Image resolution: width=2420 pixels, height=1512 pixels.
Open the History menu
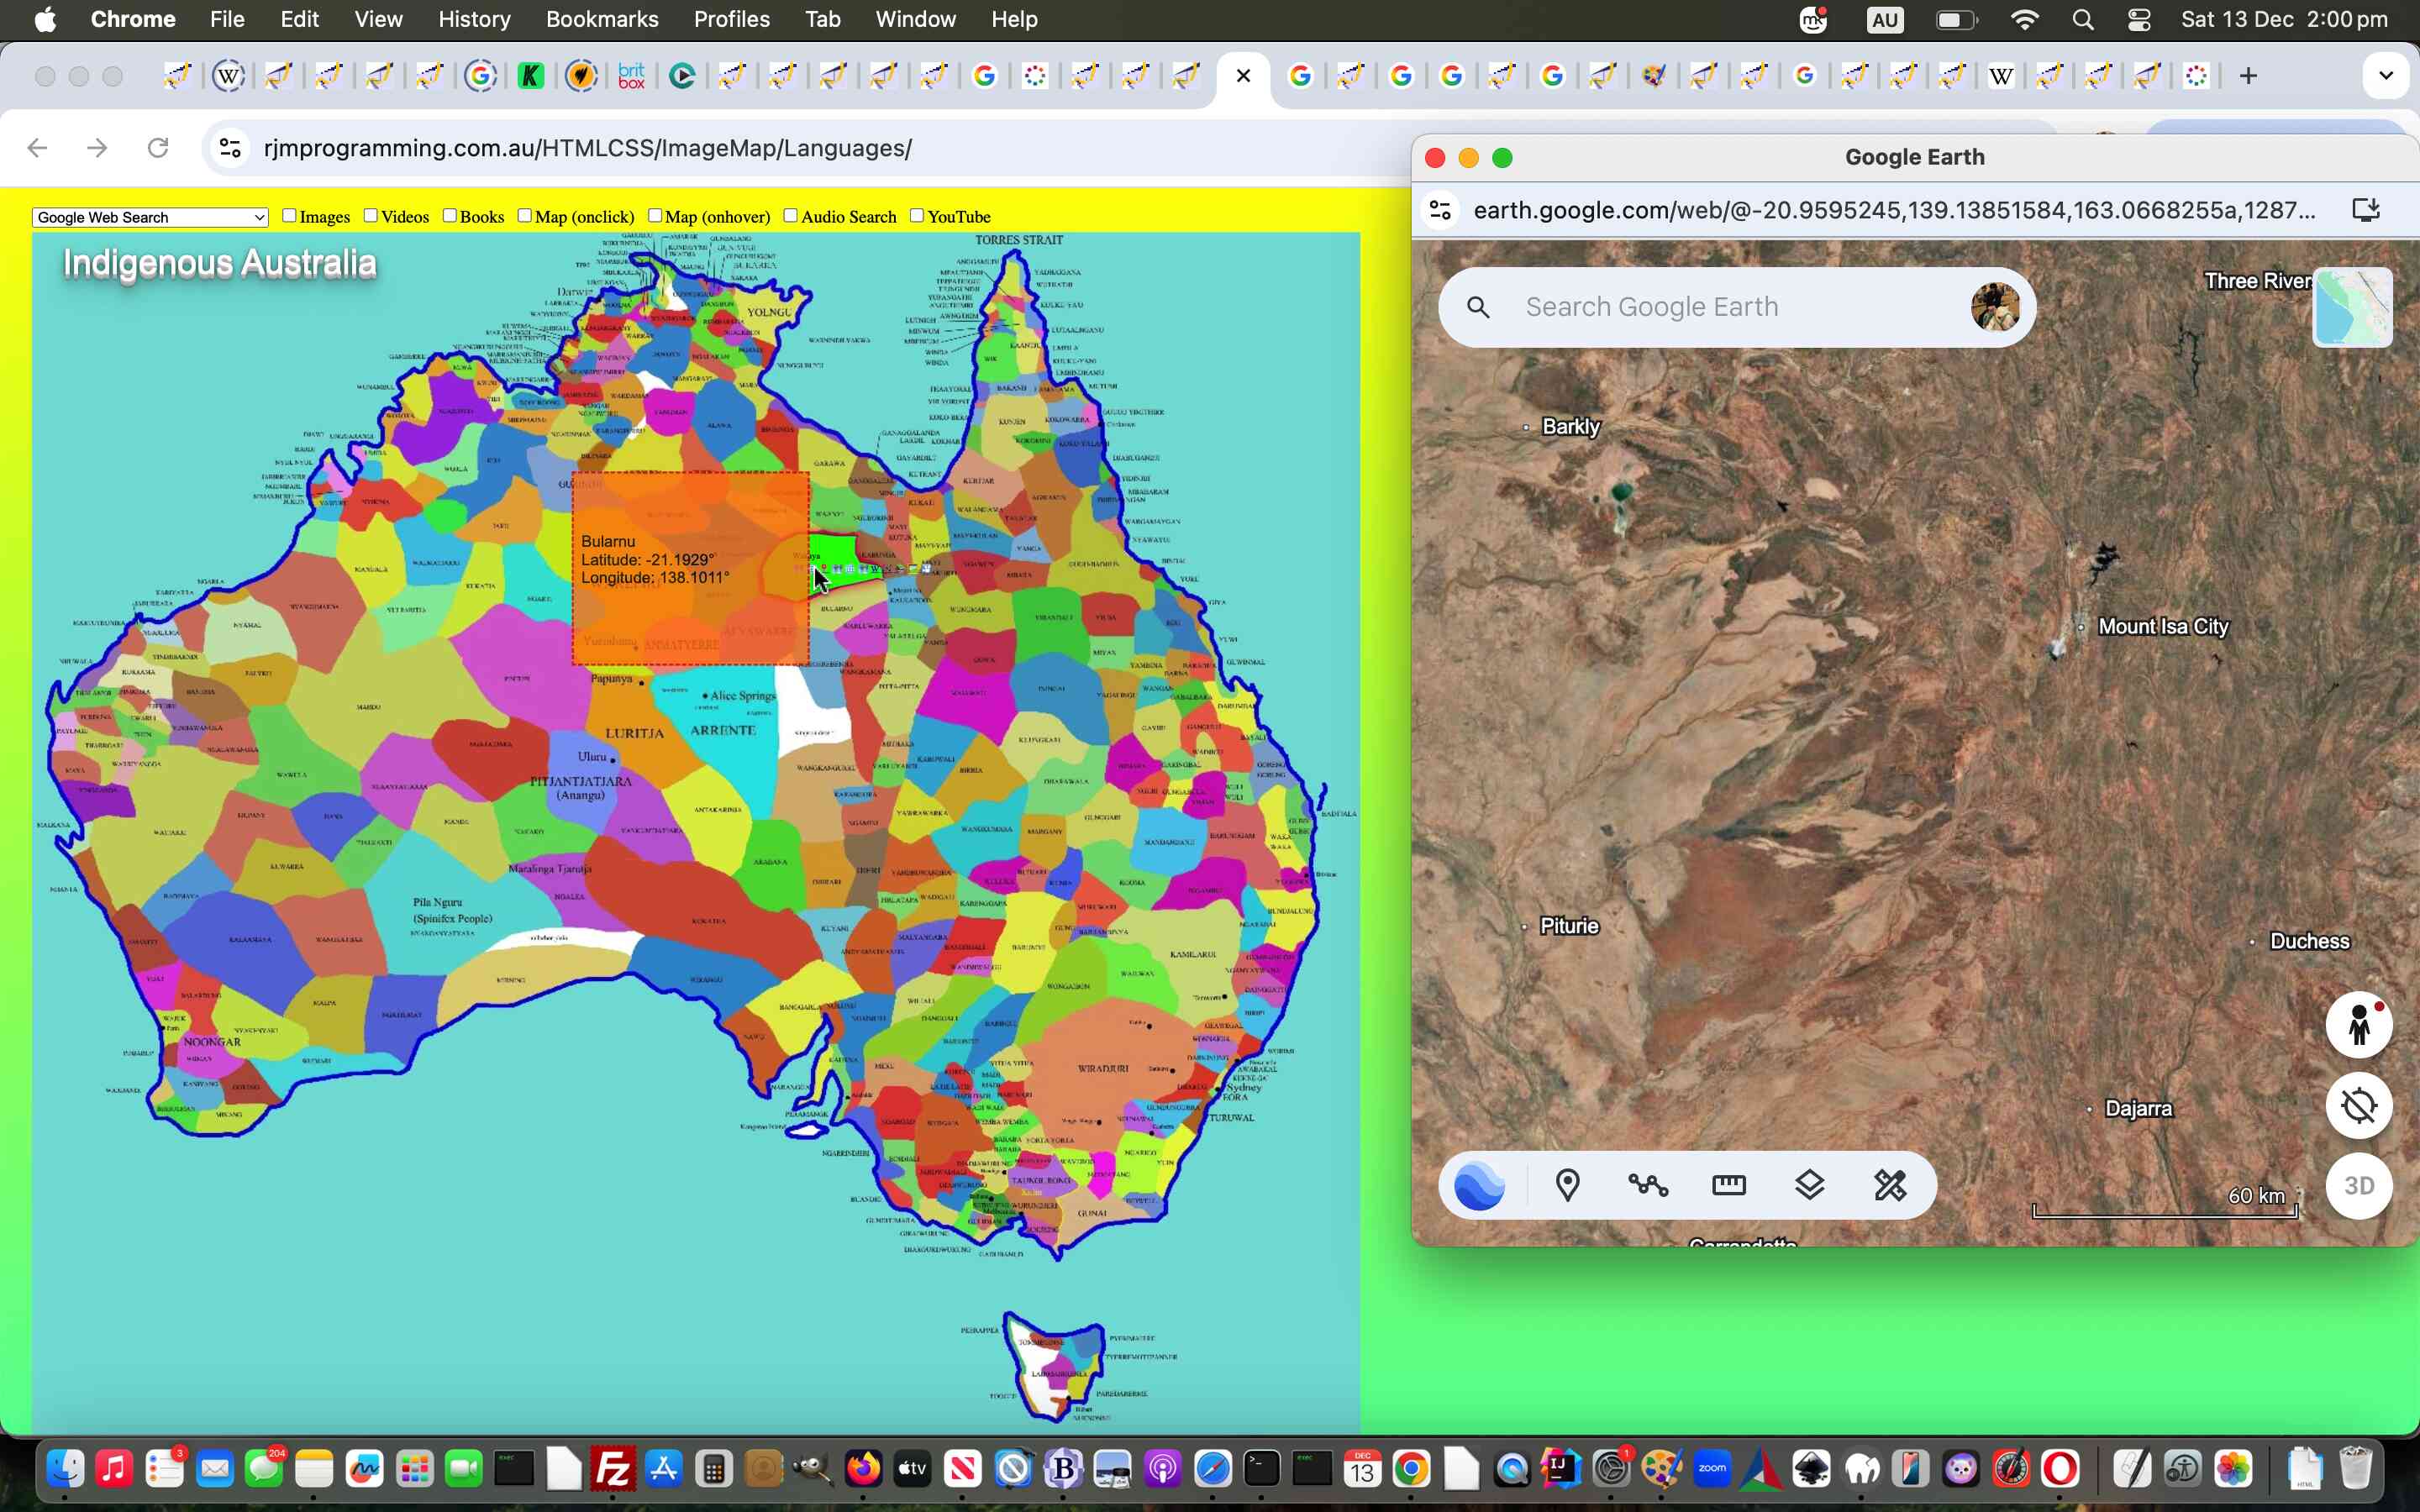474,19
